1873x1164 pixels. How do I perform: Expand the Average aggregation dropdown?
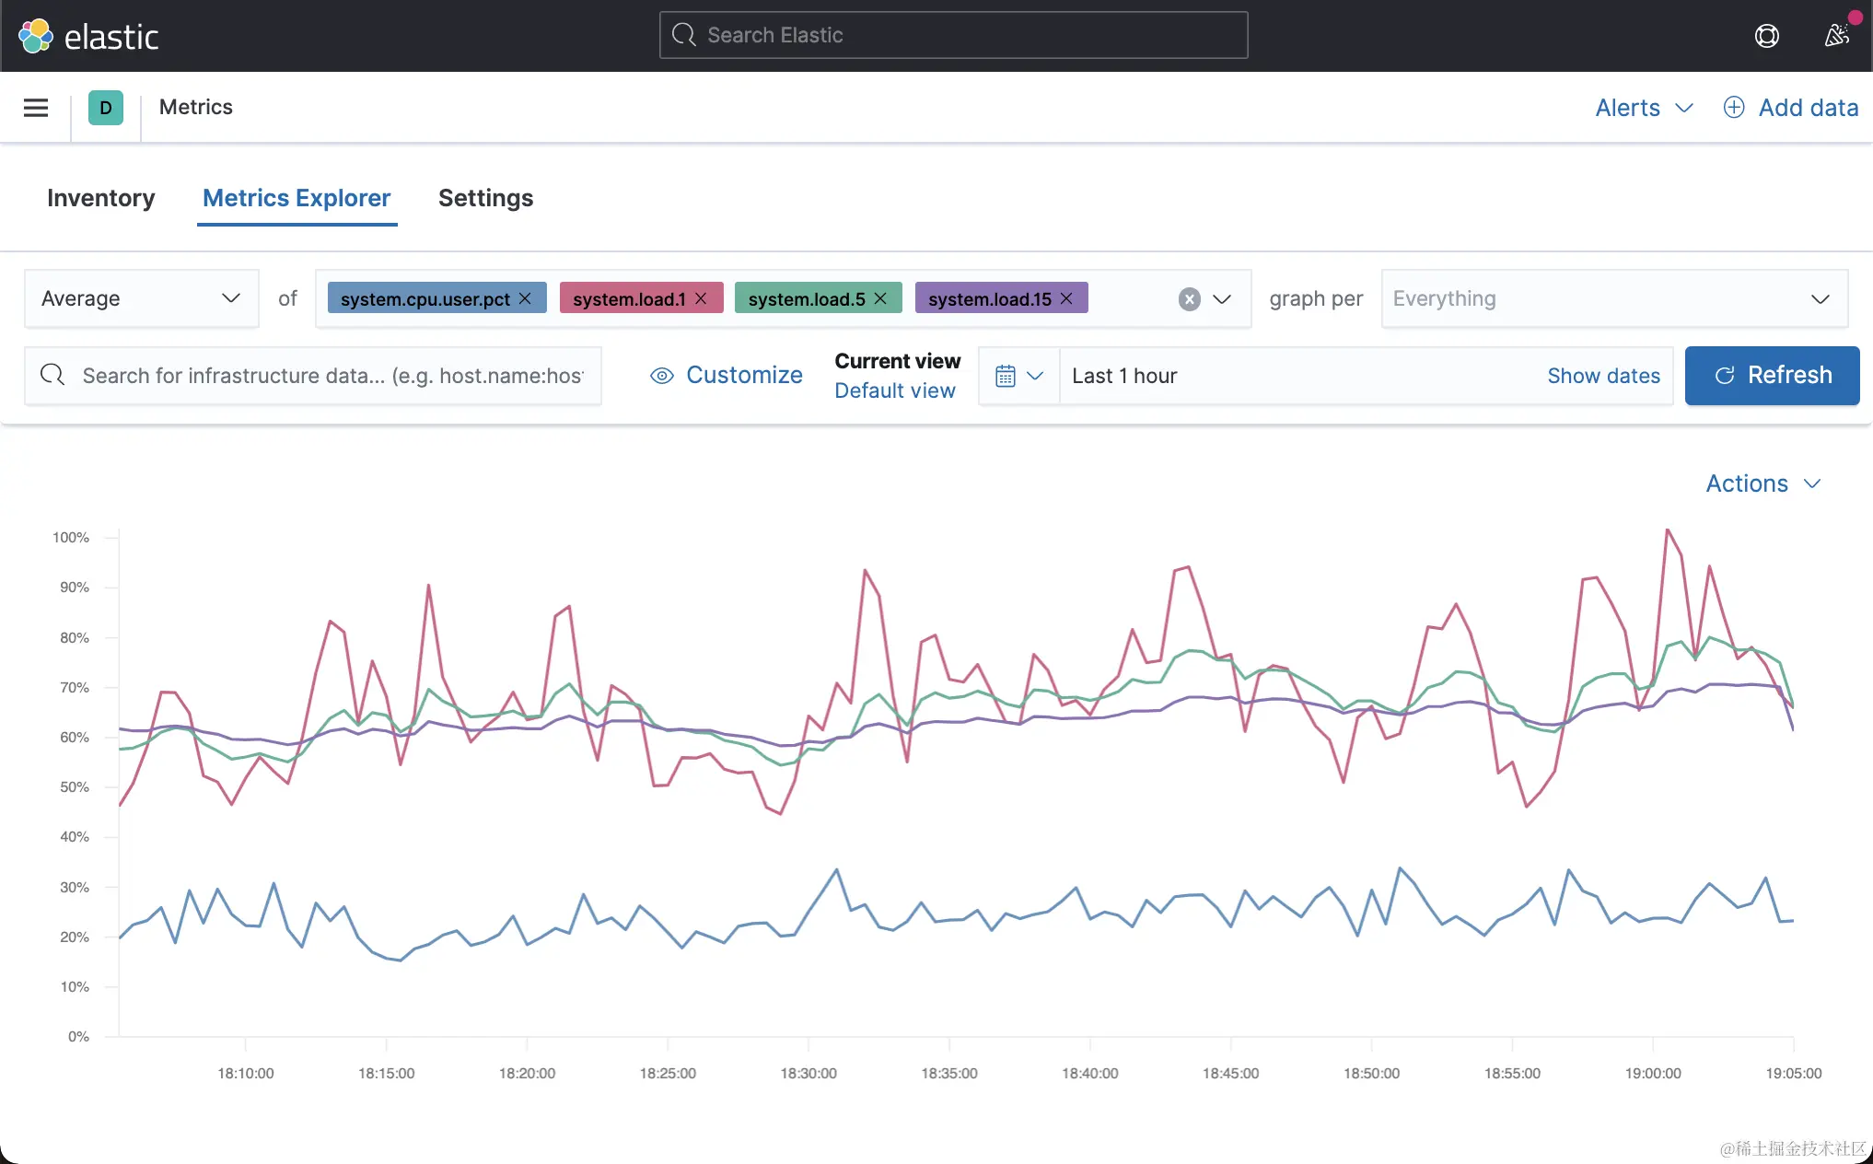pyautogui.click(x=141, y=298)
